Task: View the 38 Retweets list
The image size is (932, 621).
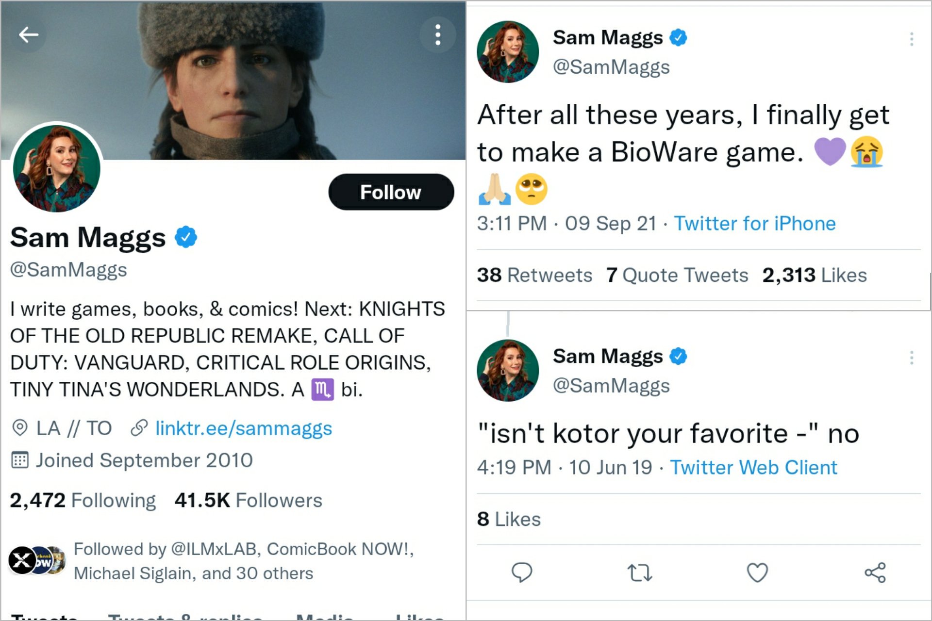Action: 534,275
